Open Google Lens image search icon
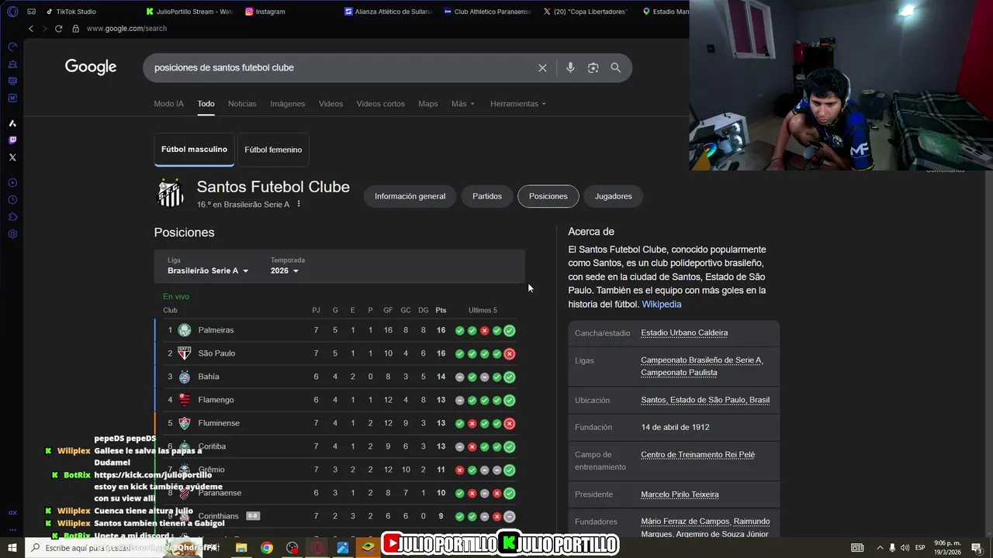This screenshot has width=993, height=558. tap(593, 68)
